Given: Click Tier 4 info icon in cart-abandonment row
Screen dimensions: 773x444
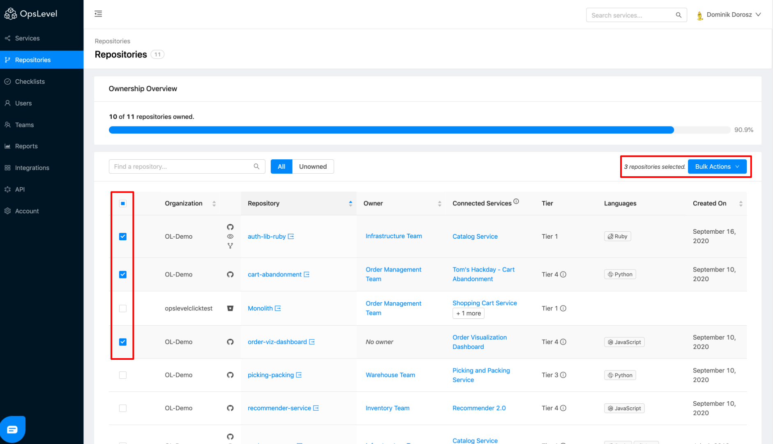Looking at the screenshot, I should [x=563, y=274].
